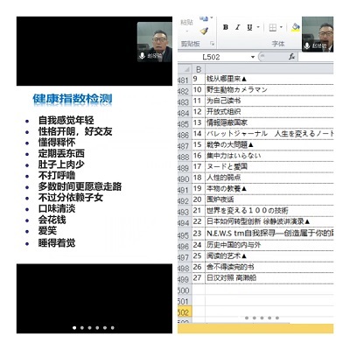
Task: Click the 粘贴 paste button
Action: click(186, 25)
